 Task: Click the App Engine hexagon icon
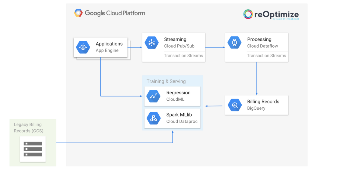83,47
